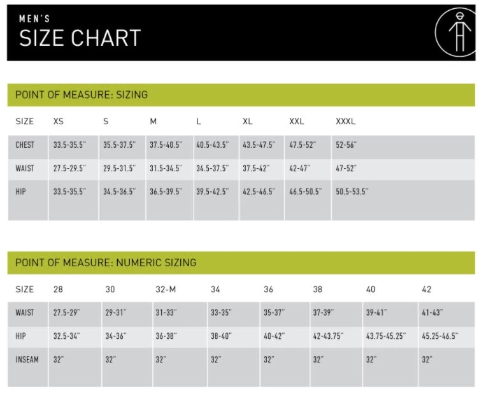Click the waist value 27.5-29 for size 28

pyautogui.click(x=66, y=313)
